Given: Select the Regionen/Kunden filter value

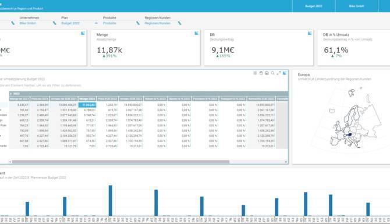Looking at the screenshot, I should coord(158,23).
